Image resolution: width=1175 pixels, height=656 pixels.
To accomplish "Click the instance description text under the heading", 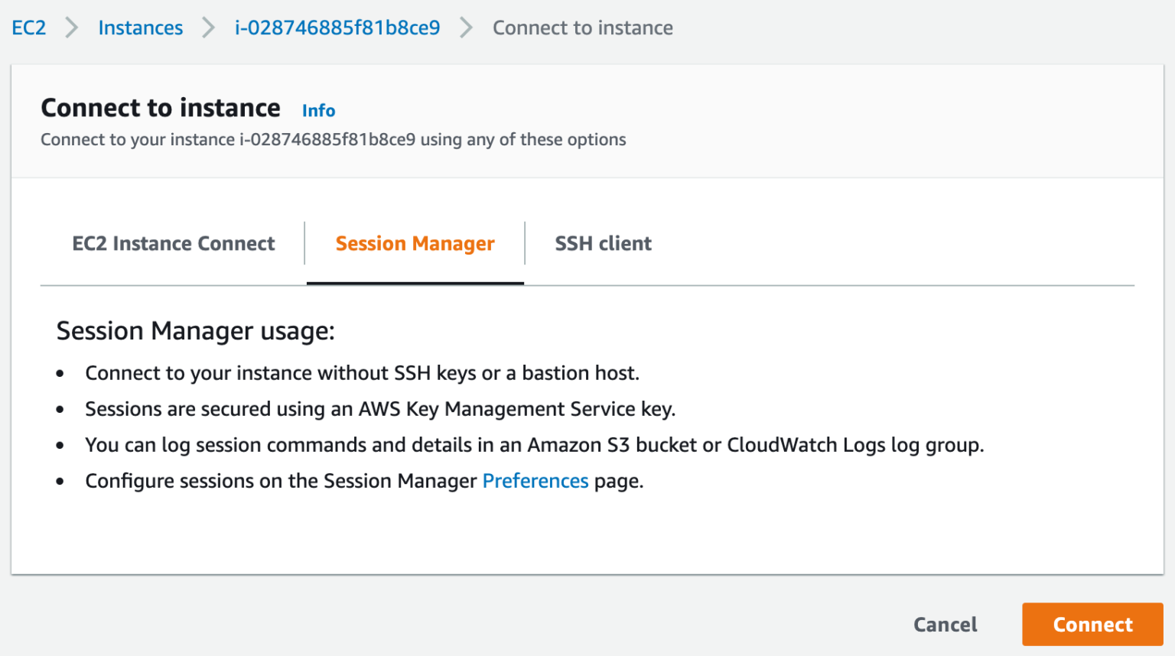I will [333, 139].
